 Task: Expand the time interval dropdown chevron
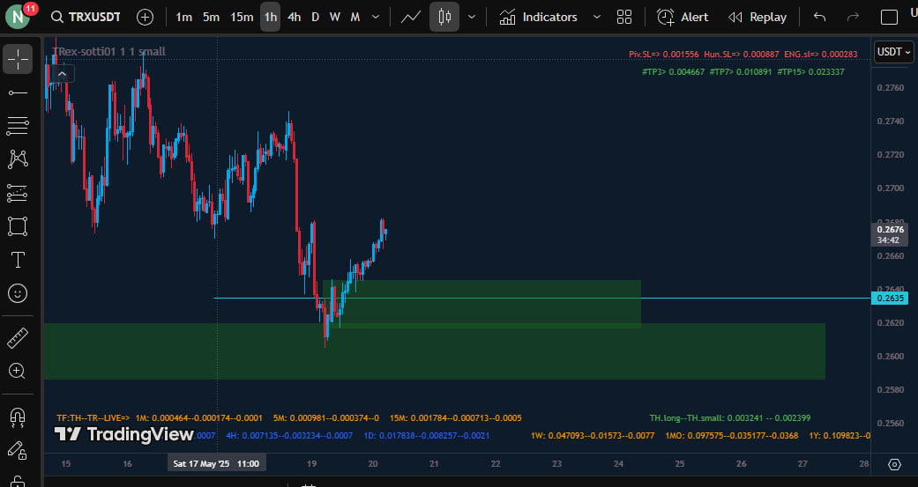(x=377, y=17)
